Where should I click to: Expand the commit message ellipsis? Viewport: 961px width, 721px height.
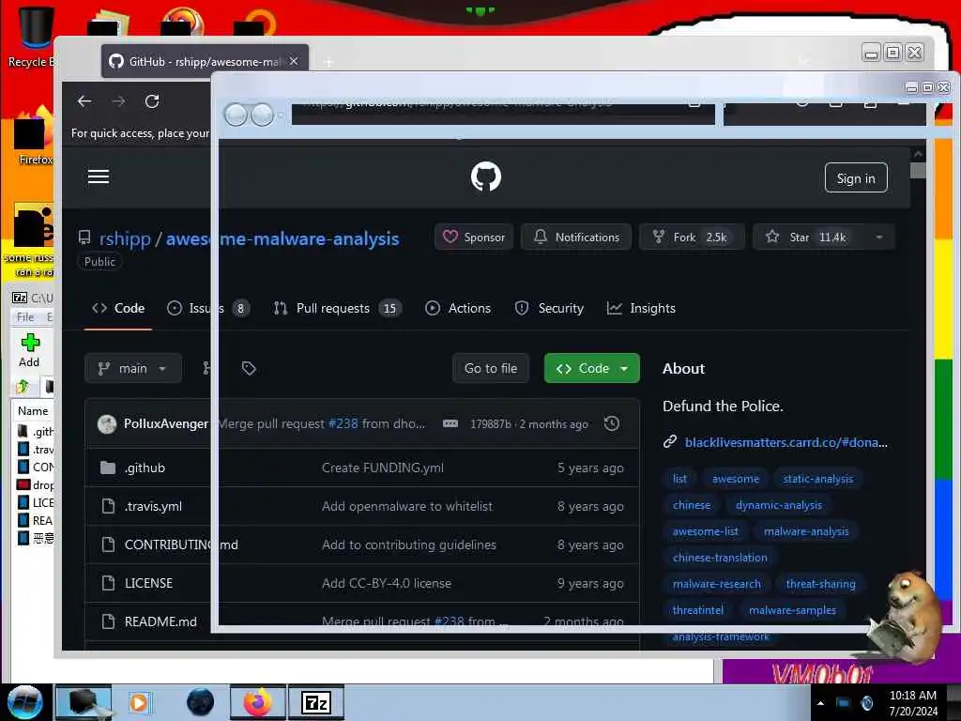click(450, 423)
